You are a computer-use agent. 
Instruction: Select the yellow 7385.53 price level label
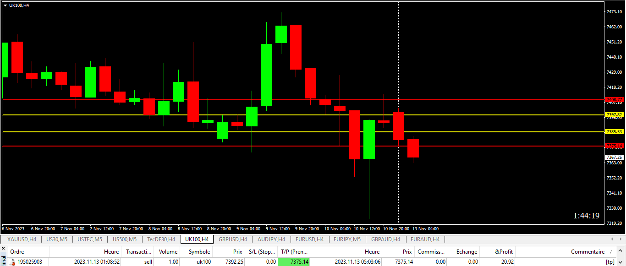tap(614, 132)
